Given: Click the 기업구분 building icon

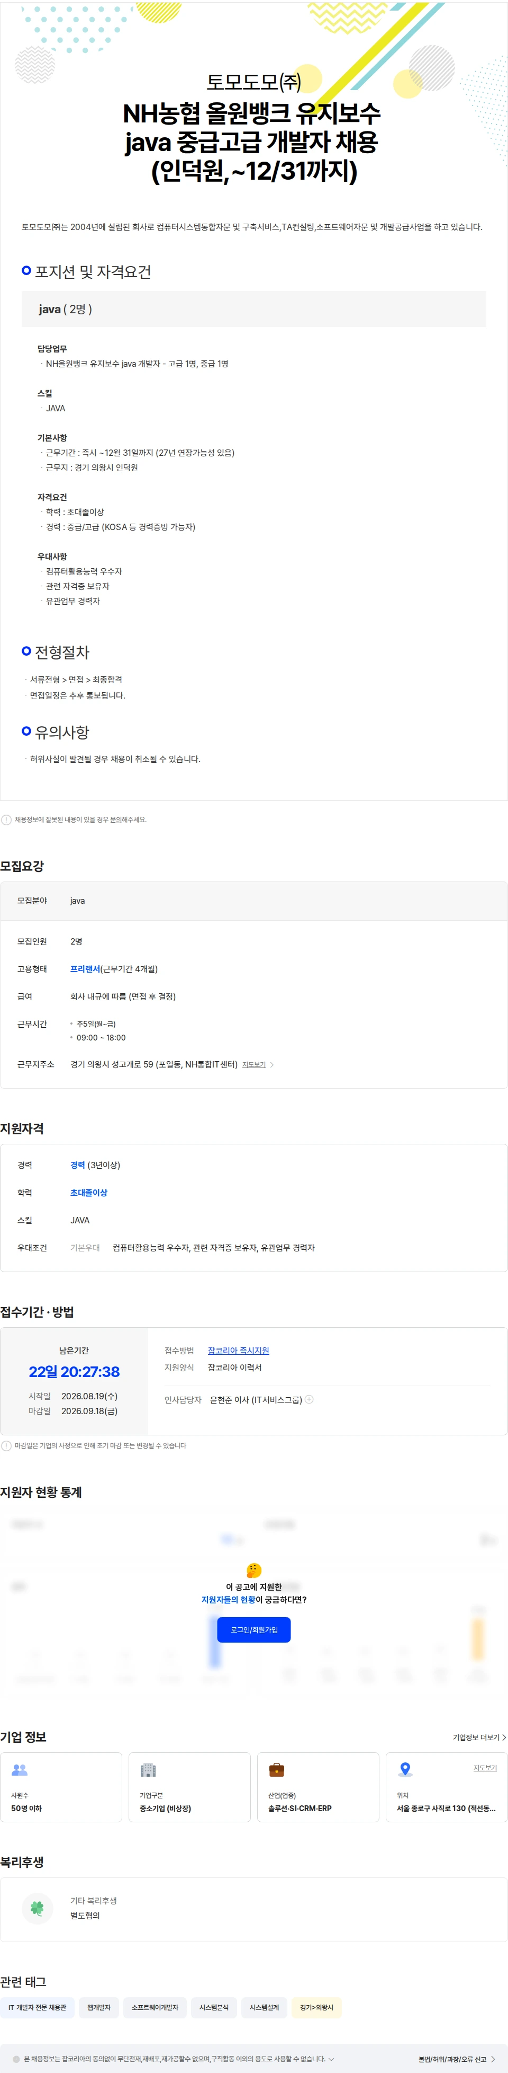Looking at the screenshot, I should (148, 1770).
